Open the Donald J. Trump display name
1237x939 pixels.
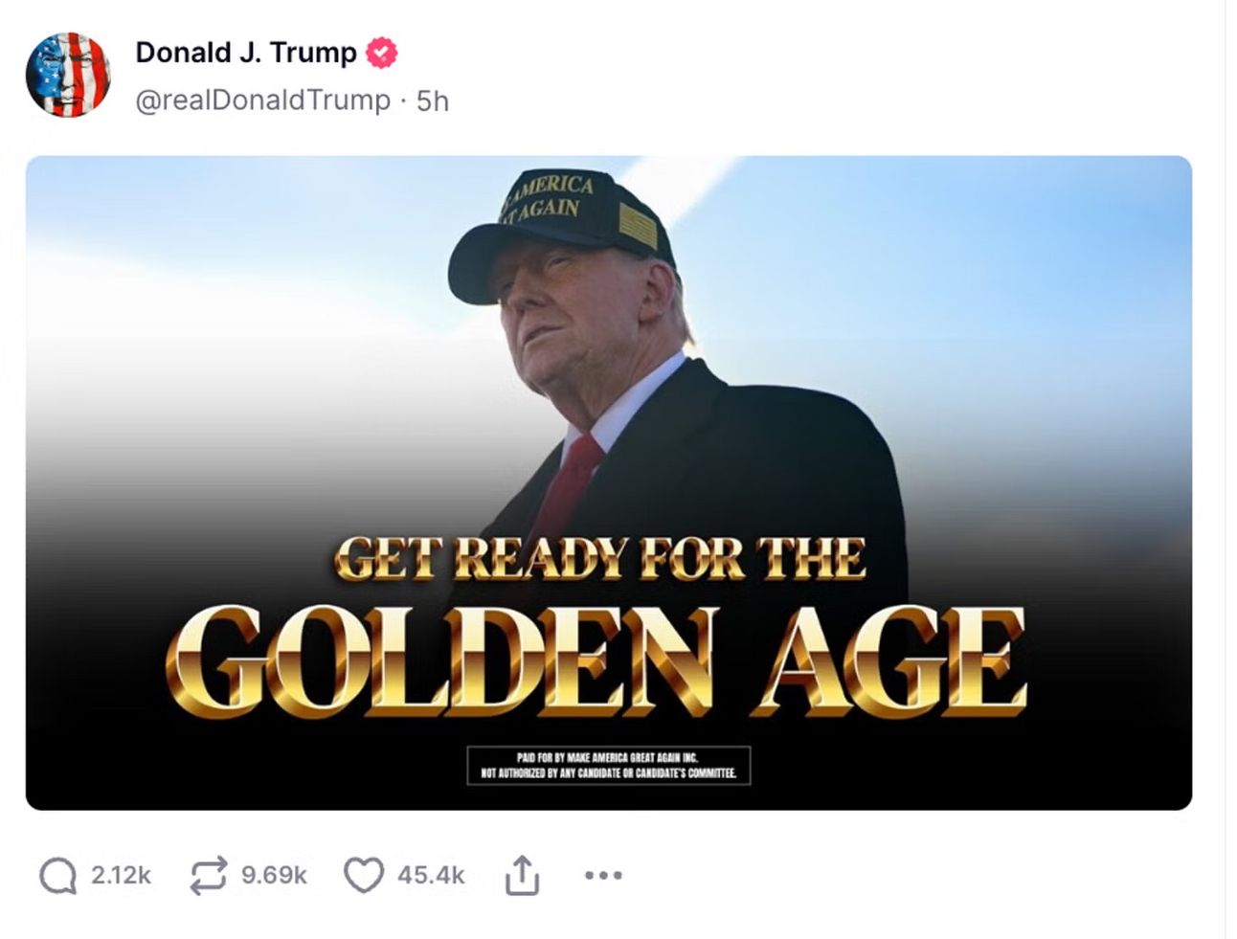tap(246, 52)
